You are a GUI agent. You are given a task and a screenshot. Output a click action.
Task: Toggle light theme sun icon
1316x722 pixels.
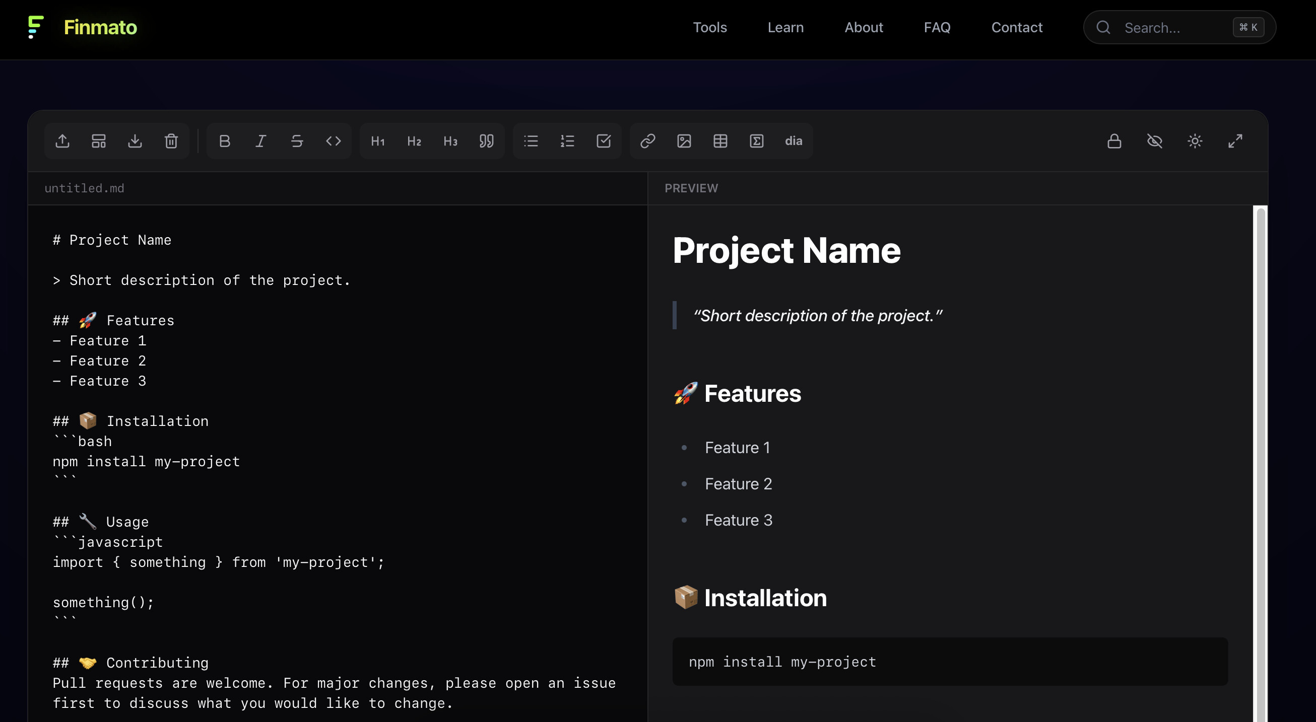[1195, 141]
